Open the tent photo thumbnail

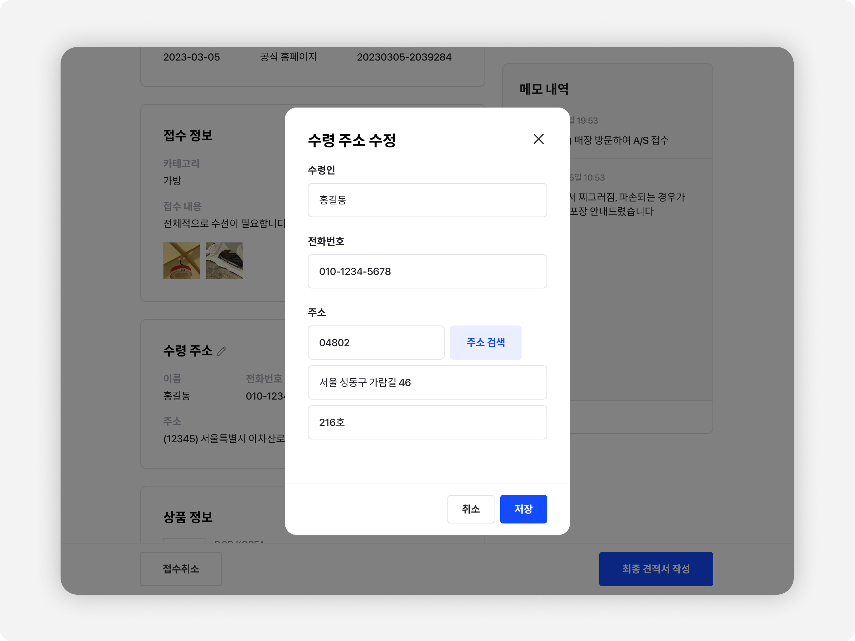[224, 260]
